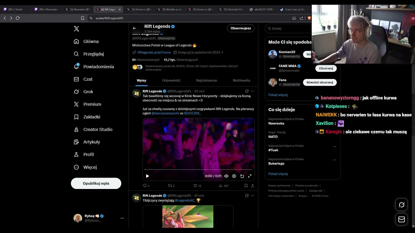This screenshot has height=233, width=415.
Task: Repost the 25 min post
Action: coord(171,186)
